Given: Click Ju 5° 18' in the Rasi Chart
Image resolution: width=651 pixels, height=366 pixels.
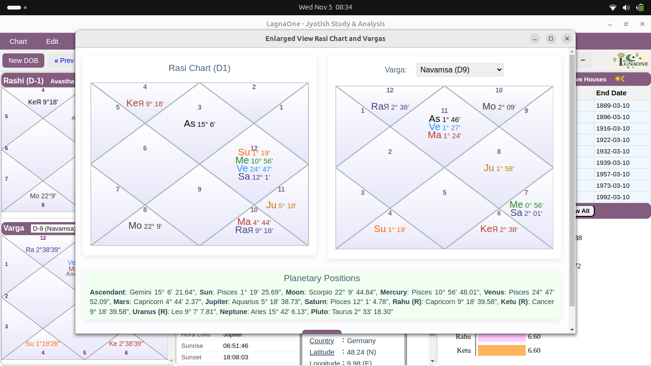Looking at the screenshot, I should [x=281, y=205].
